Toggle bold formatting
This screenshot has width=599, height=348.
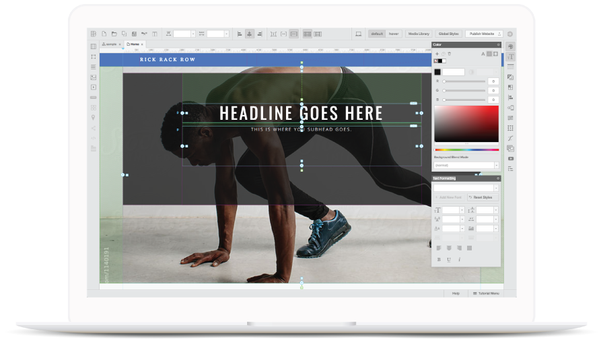[x=439, y=259]
